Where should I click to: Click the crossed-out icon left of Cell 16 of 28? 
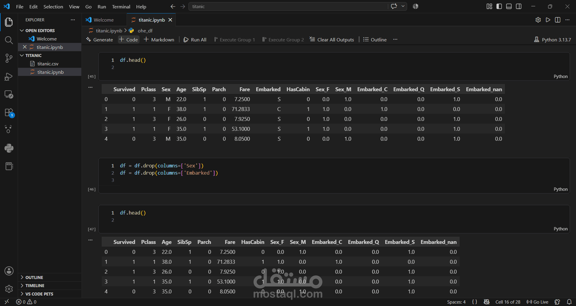[487, 302]
